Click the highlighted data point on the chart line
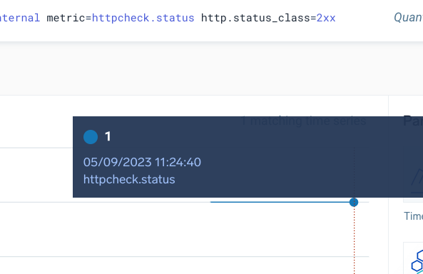The image size is (423, 274). point(354,202)
